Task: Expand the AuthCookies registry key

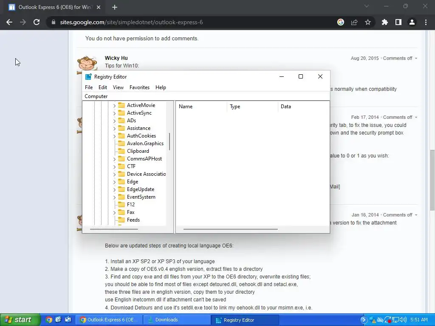Action: (114, 136)
